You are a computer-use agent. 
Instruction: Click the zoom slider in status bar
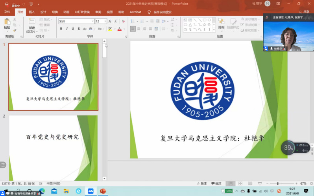278,183
